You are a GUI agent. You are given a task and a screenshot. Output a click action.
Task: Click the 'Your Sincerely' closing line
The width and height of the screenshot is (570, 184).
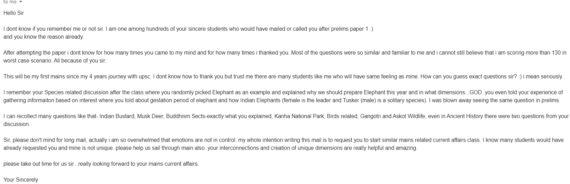tap(21, 180)
